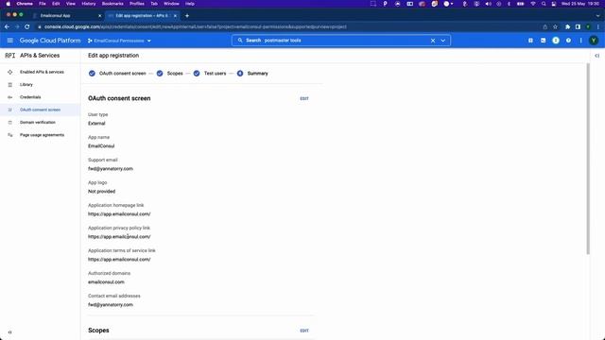Open the notifications badge icon

(556, 41)
